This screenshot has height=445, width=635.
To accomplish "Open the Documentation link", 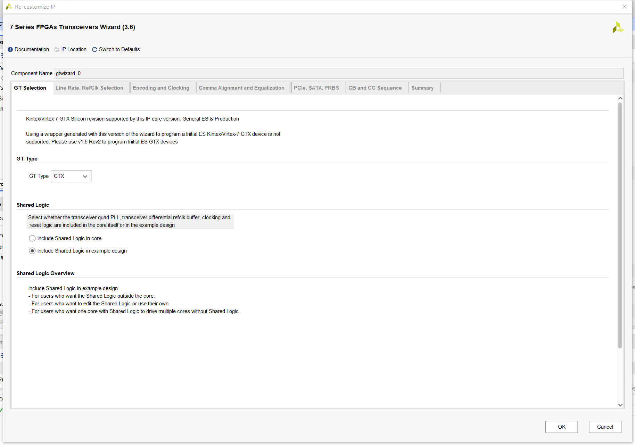I will (x=32, y=49).
